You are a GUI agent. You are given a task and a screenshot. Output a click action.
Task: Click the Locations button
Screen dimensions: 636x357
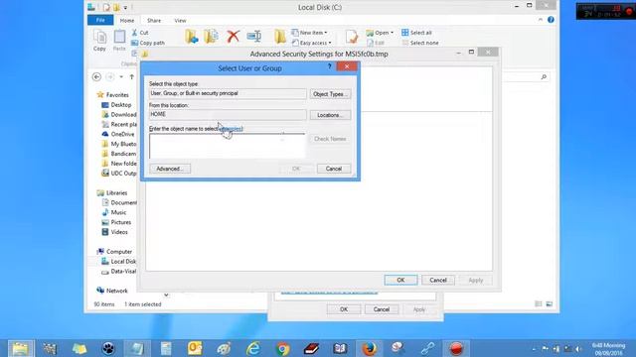pos(330,115)
